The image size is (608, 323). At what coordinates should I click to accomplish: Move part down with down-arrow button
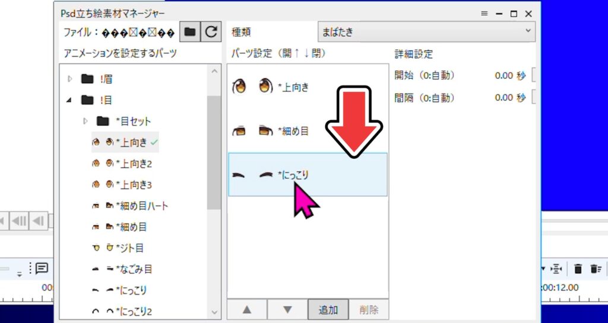point(287,309)
